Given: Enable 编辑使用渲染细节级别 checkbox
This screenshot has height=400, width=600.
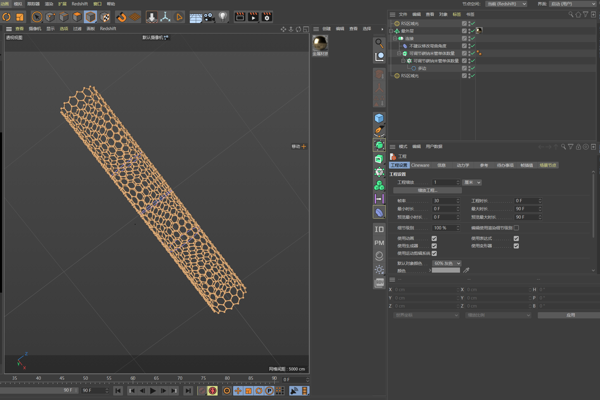Looking at the screenshot, I should pos(516,228).
